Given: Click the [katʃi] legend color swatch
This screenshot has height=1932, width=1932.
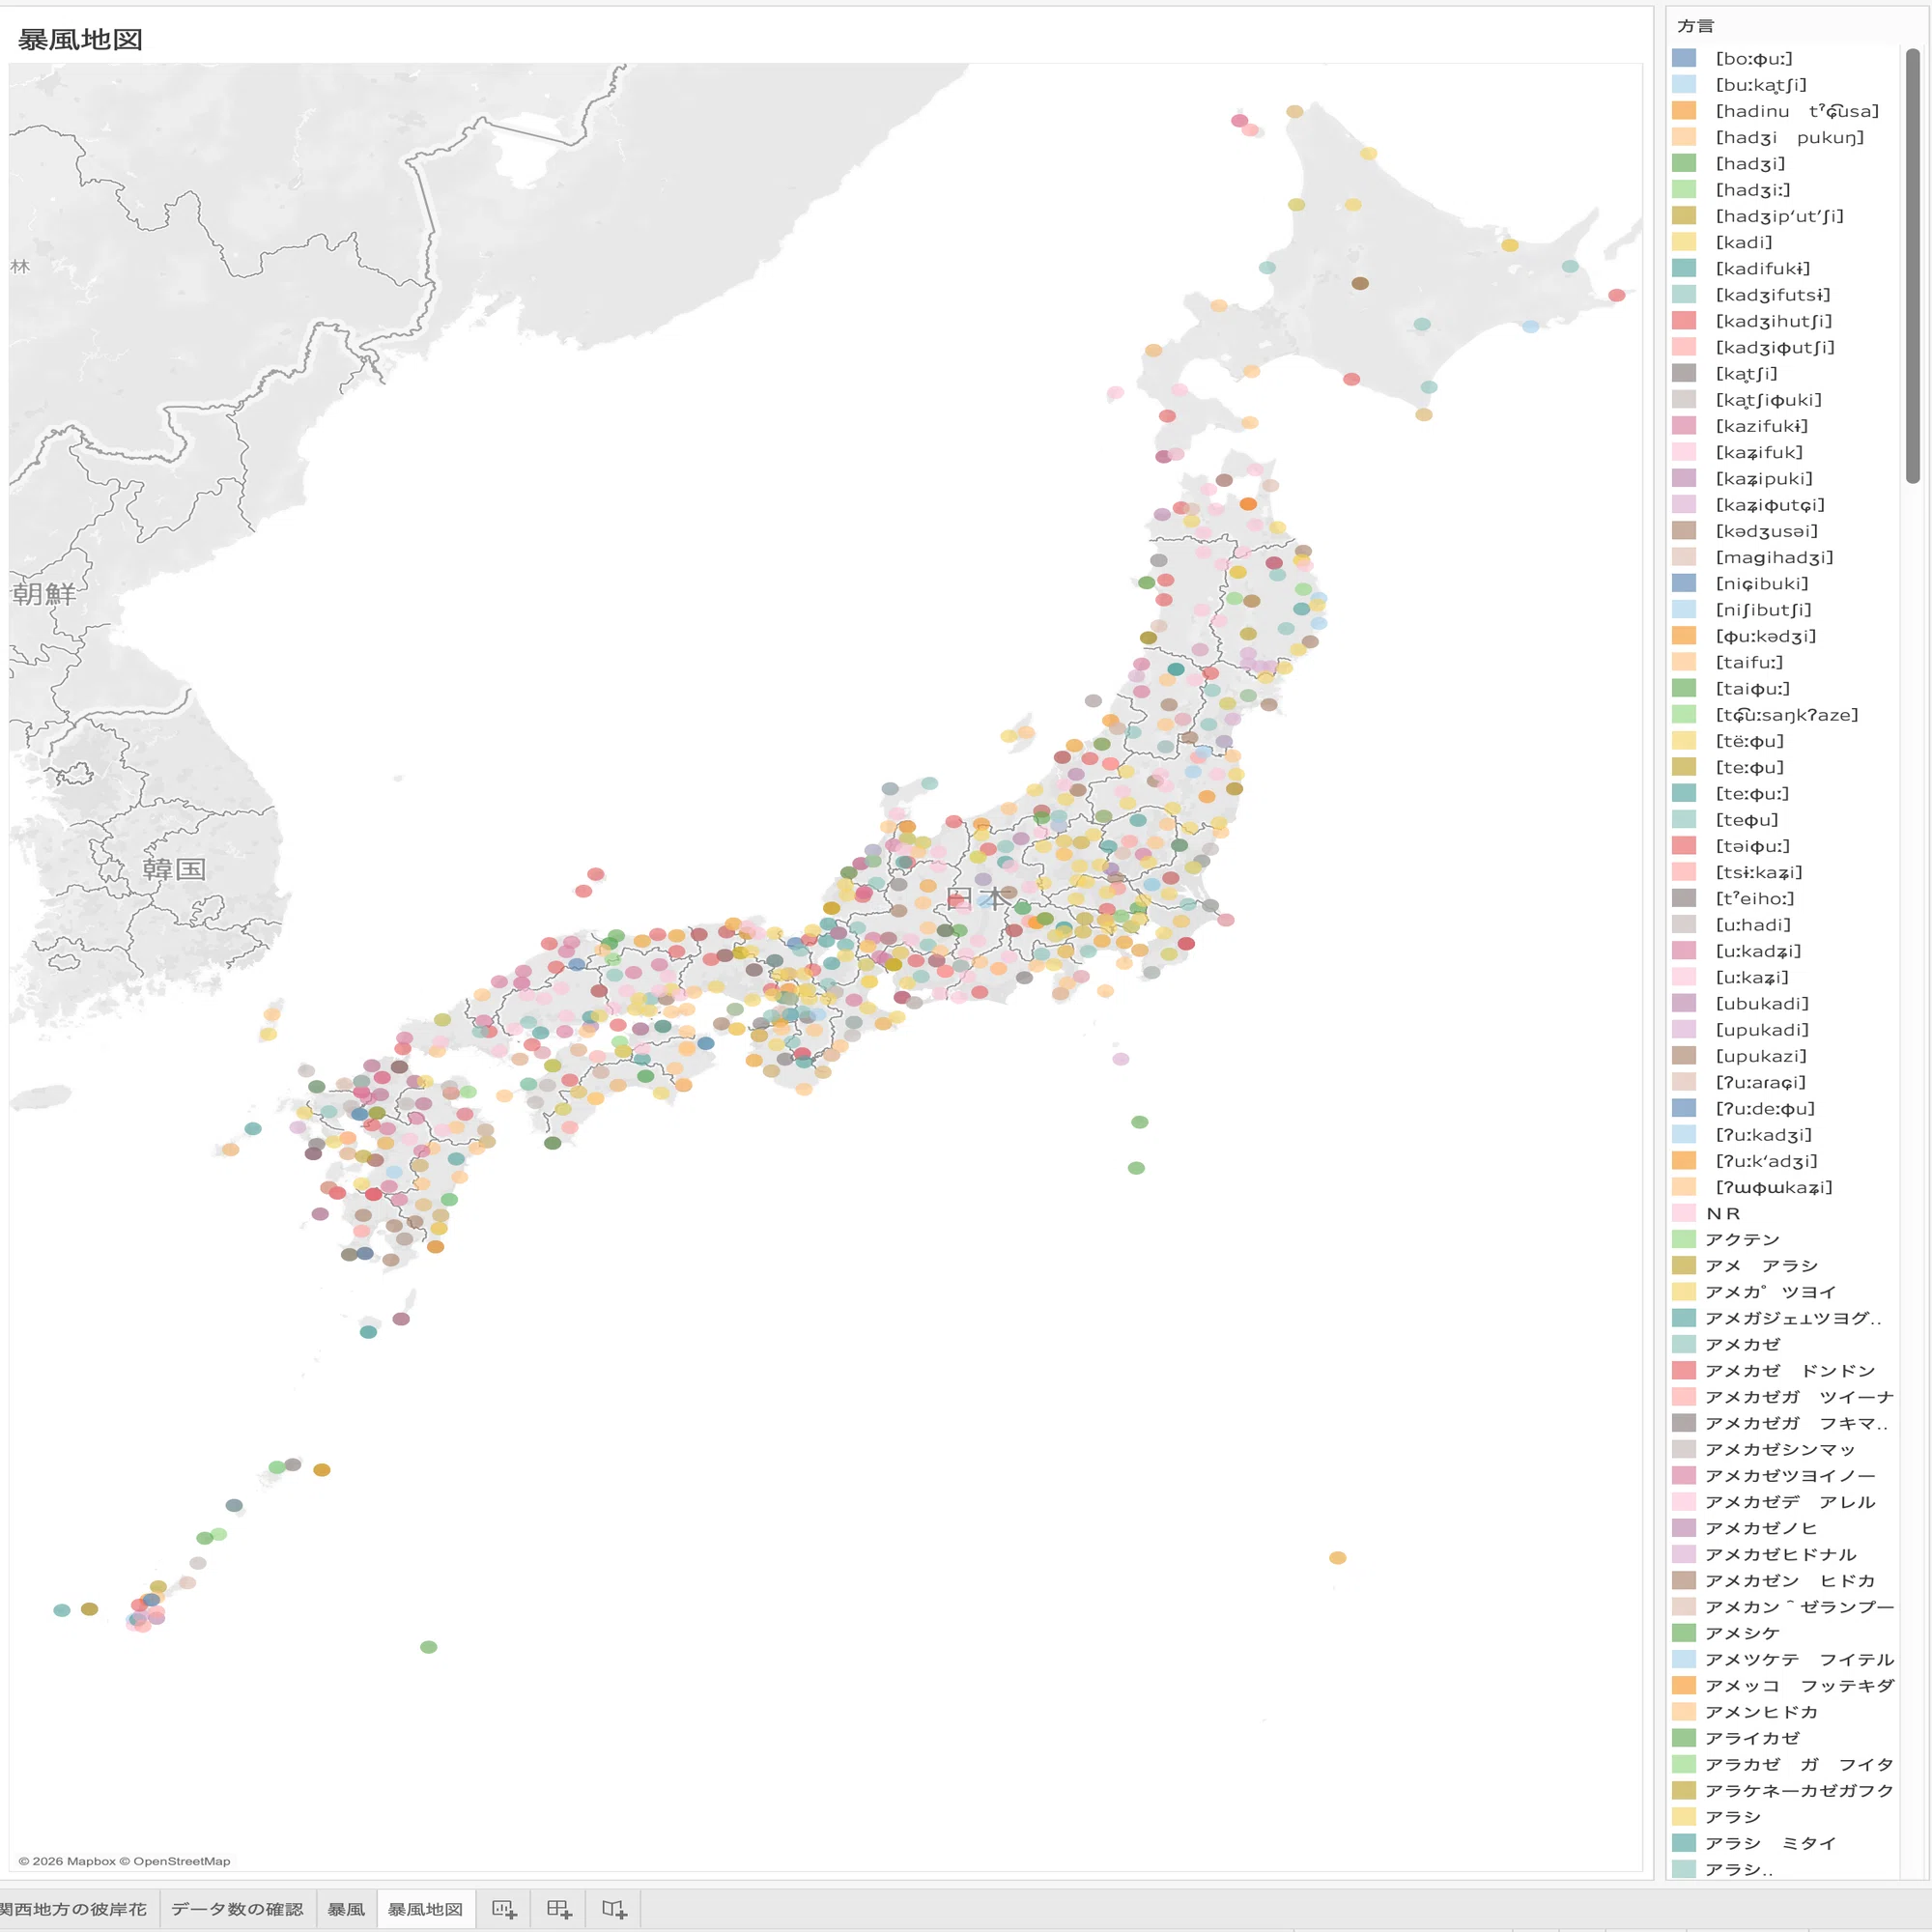Looking at the screenshot, I should [x=1684, y=373].
